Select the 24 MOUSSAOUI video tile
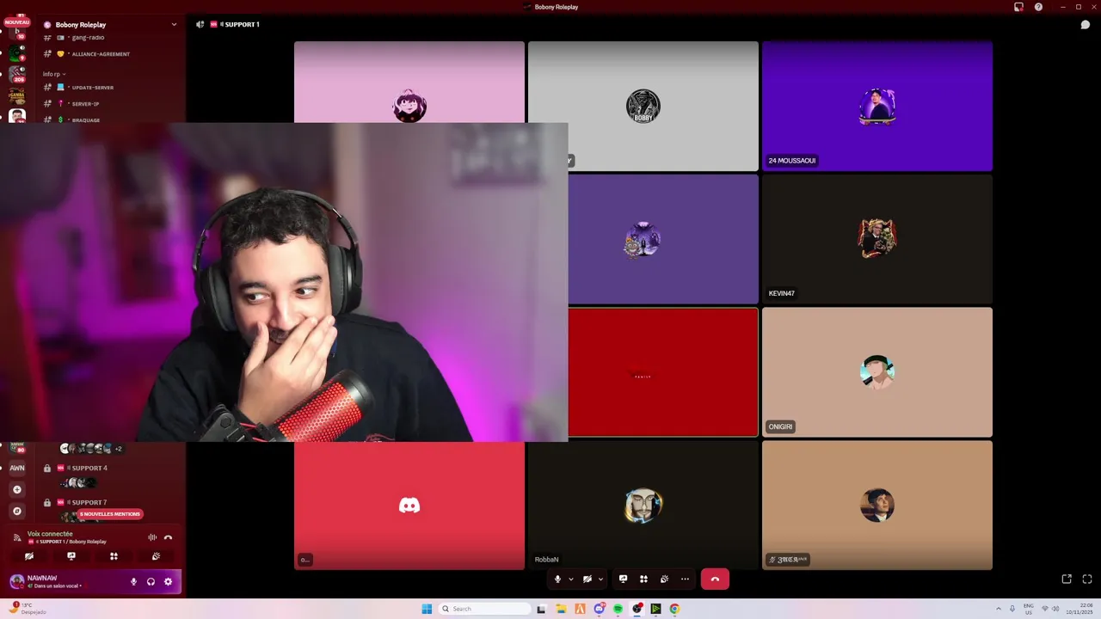 coord(877,106)
